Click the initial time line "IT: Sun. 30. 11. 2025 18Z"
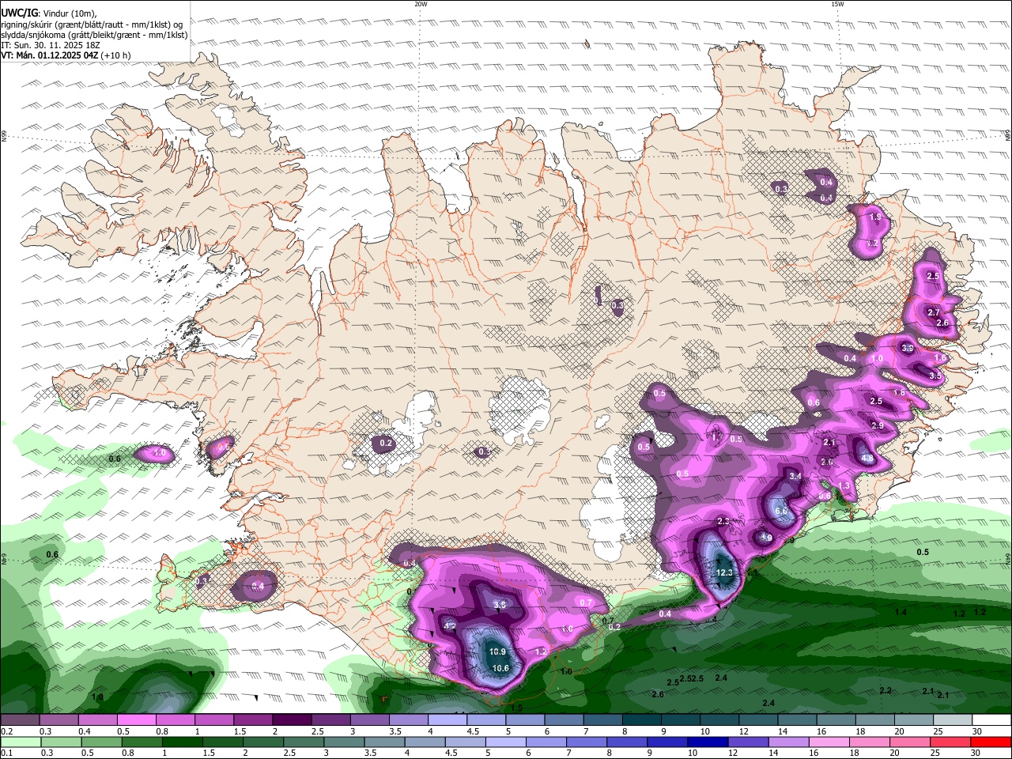 coord(50,45)
